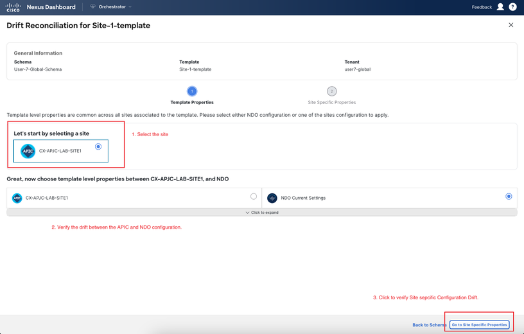Go to step 2 Site Specific Properties
The width and height of the screenshot is (524, 334).
(x=332, y=91)
